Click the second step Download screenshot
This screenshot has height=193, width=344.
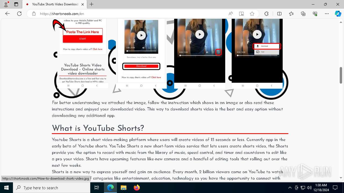141,54
